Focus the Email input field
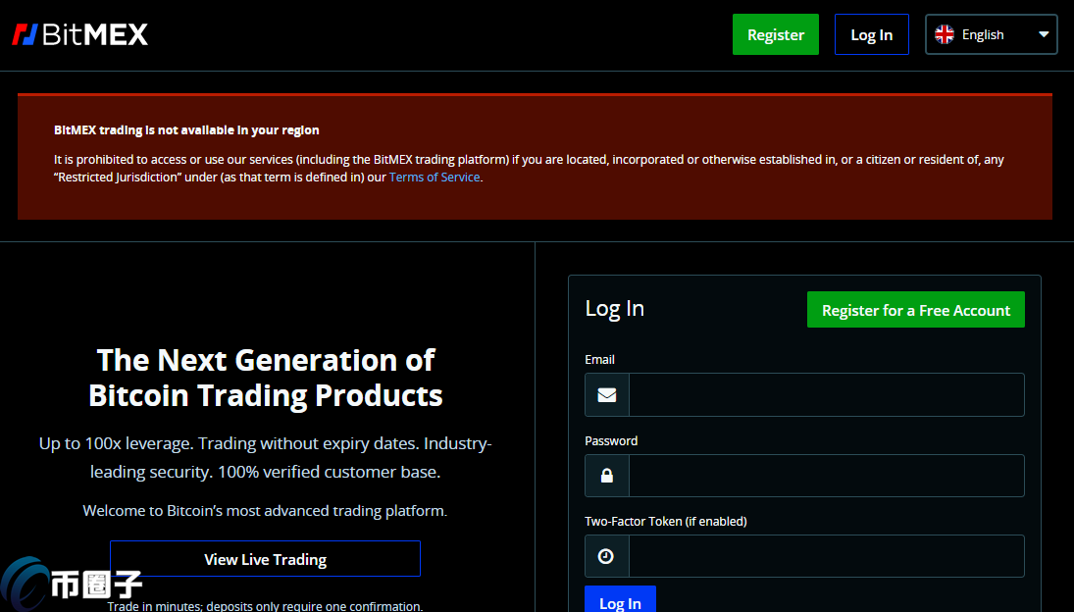 click(x=826, y=394)
